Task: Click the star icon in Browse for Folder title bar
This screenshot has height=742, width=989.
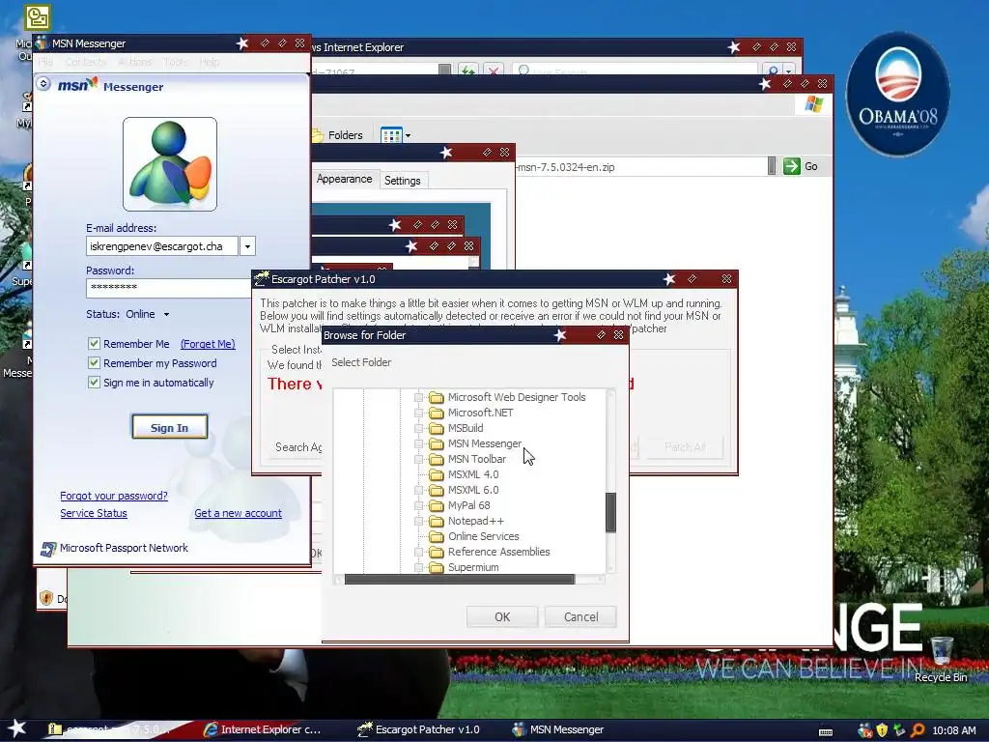Action: [560, 335]
